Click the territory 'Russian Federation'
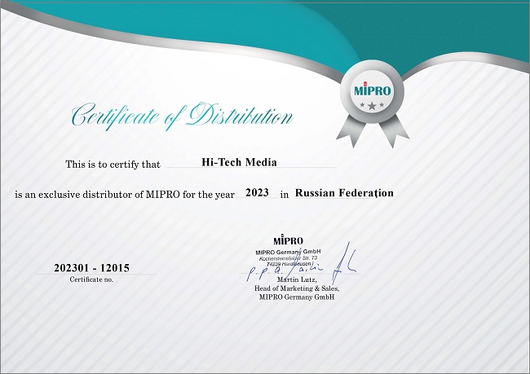This screenshot has height=374, width=530. 344,193
